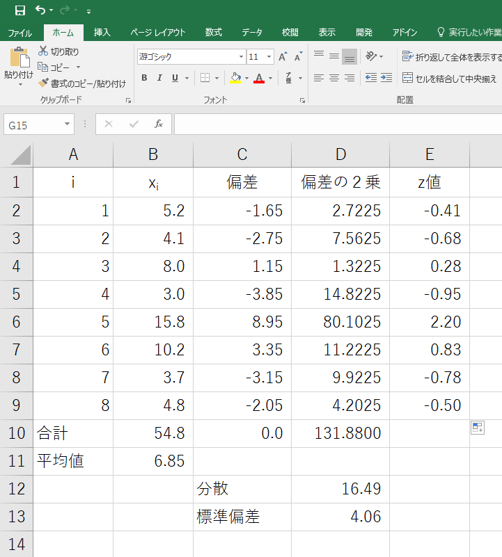Click the decrease indent icon
502x557 pixels.
370,78
